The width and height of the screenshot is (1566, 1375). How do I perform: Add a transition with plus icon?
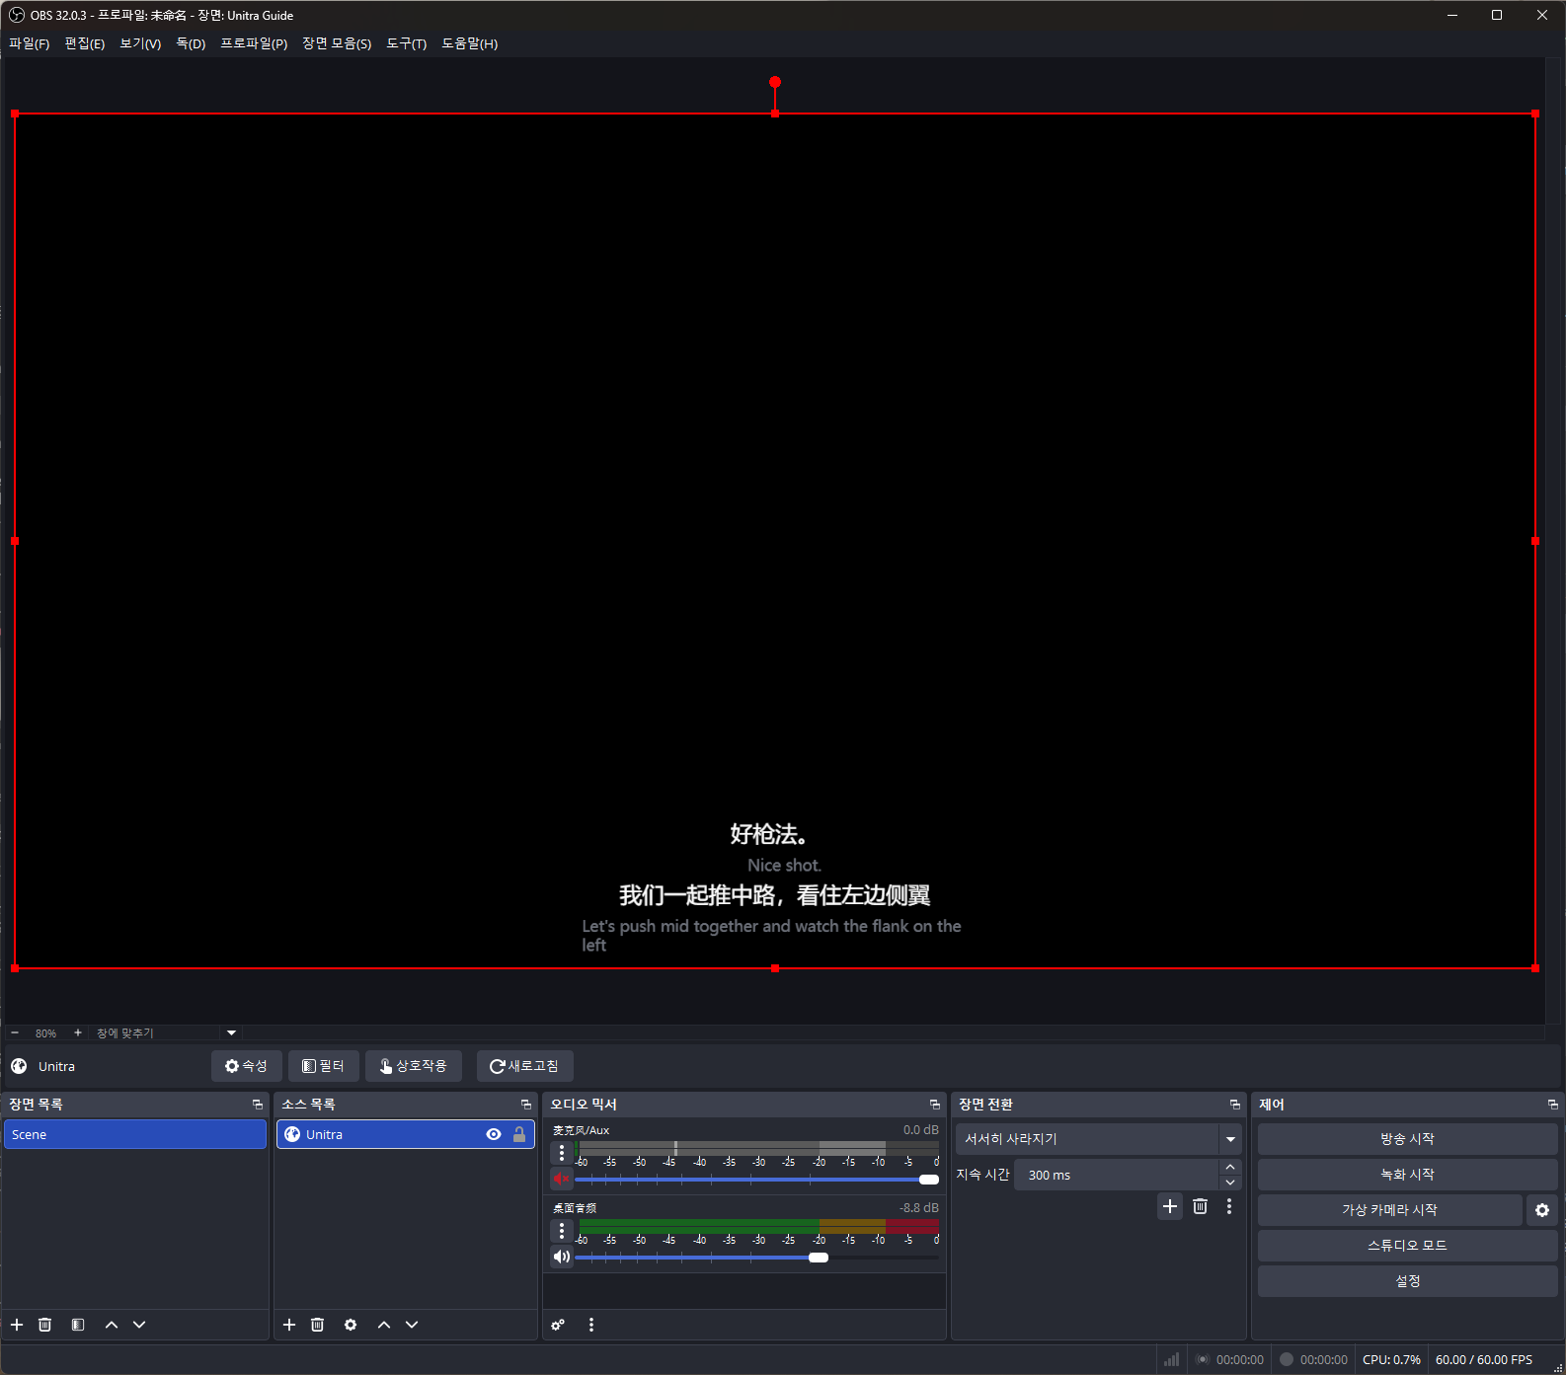tap(1170, 1206)
